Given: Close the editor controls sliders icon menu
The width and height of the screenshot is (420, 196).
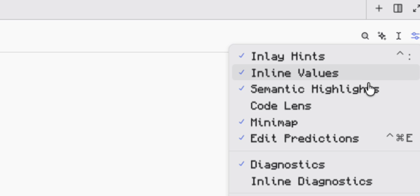Looking at the screenshot, I should click(415, 36).
